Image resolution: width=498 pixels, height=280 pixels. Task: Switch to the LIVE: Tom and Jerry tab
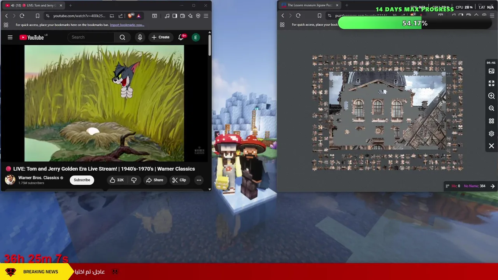[x=34, y=5]
